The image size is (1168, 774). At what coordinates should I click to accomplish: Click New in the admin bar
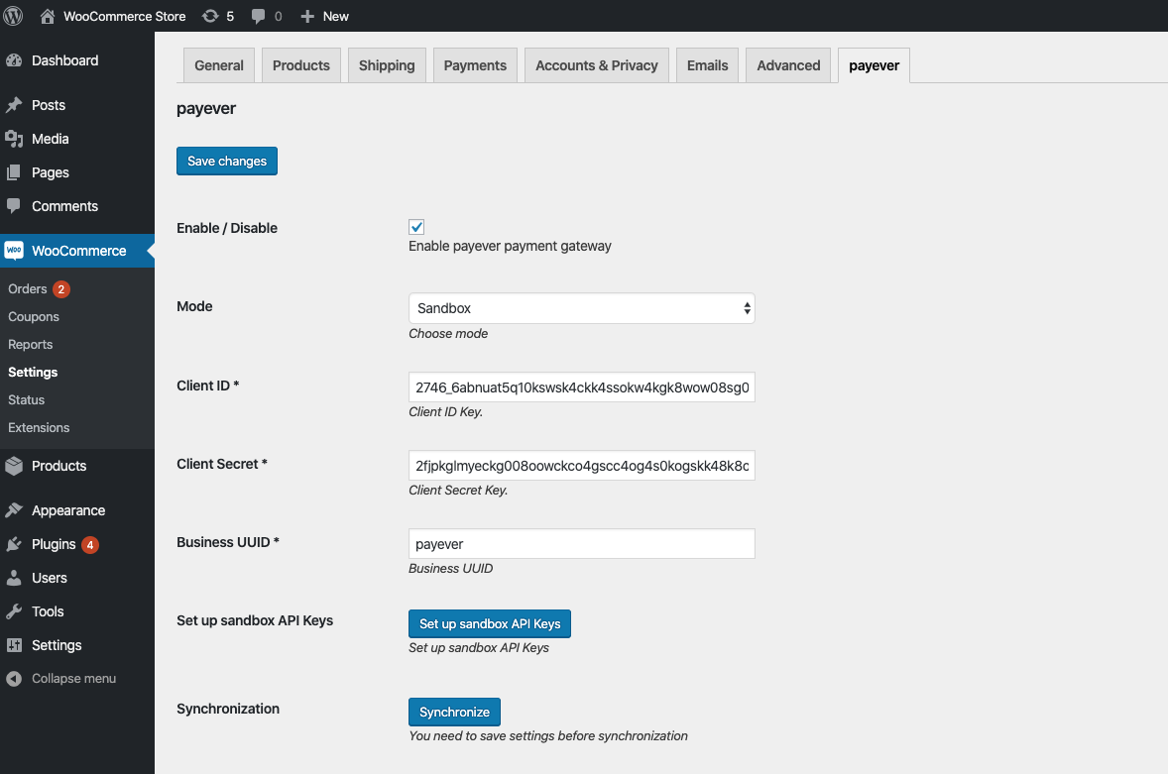tap(336, 17)
